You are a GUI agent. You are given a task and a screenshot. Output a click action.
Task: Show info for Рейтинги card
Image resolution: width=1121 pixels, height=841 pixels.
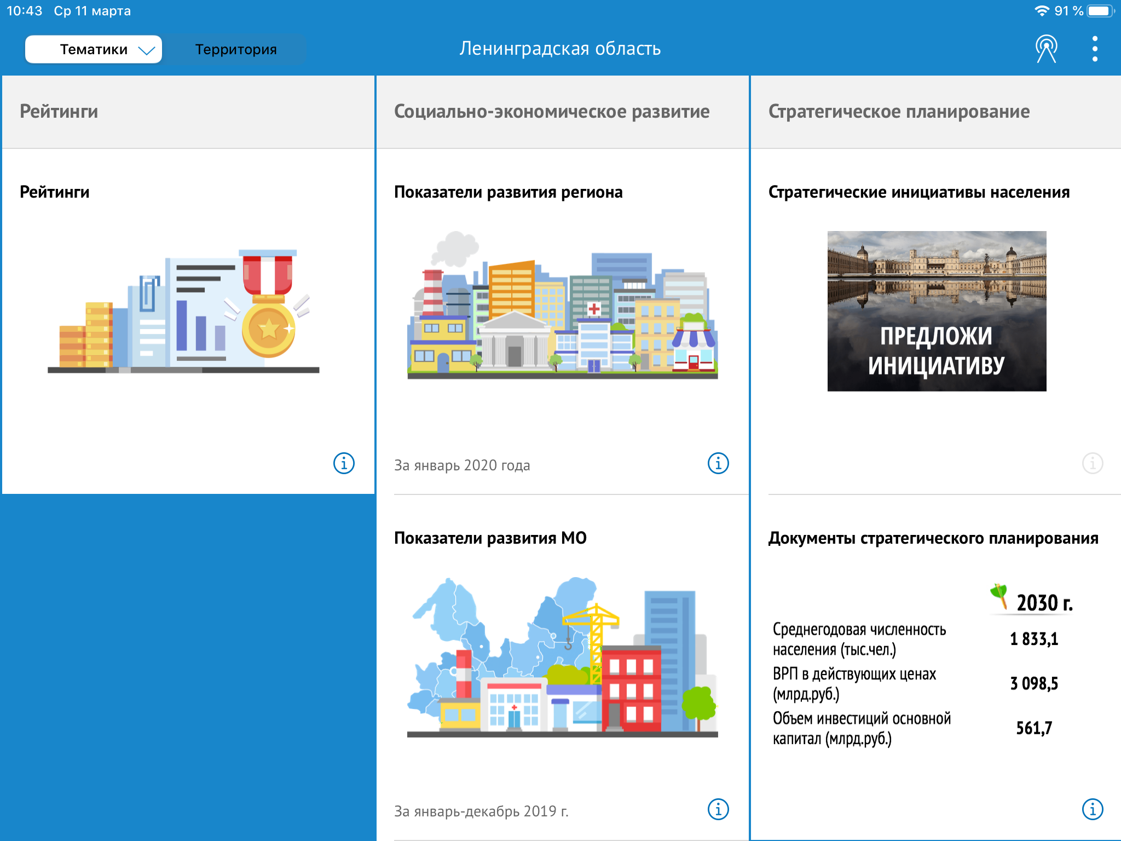coord(344,463)
